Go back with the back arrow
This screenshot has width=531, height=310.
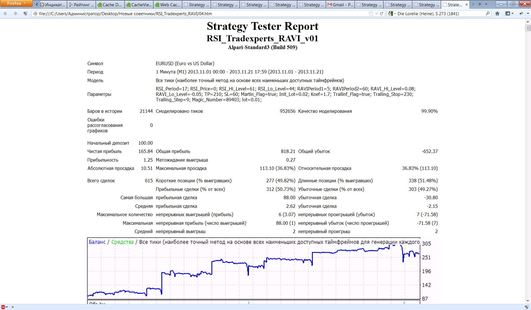[5, 13]
